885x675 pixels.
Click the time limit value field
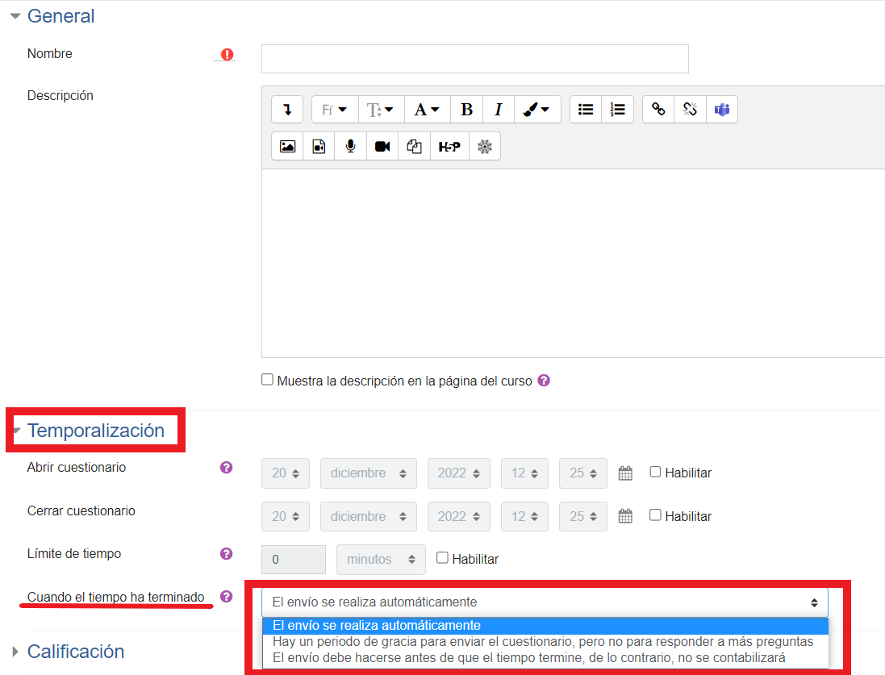[294, 560]
